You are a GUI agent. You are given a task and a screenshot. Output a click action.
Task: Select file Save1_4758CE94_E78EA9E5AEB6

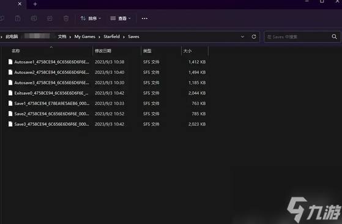coord(52,103)
